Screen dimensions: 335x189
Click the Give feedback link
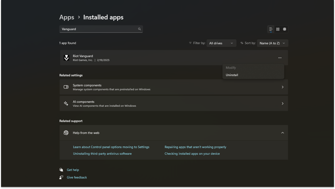77,177
